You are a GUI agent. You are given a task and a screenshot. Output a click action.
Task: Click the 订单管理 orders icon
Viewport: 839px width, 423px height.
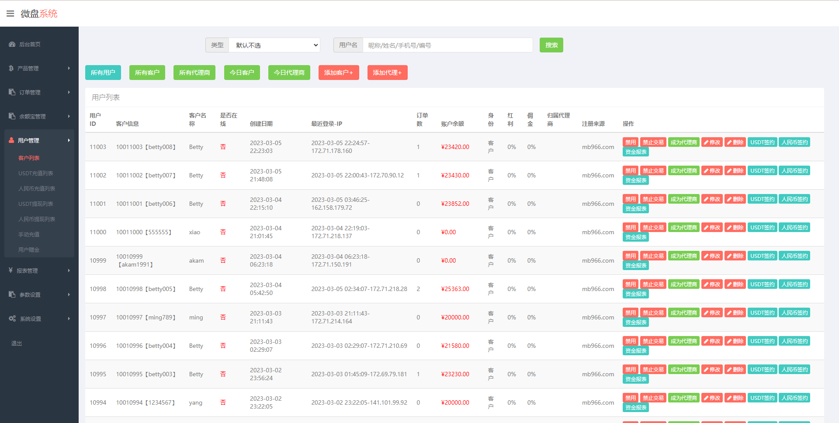(11, 92)
